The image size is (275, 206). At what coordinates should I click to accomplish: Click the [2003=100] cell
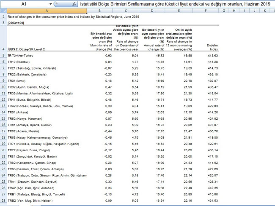(x=16, y=23)
